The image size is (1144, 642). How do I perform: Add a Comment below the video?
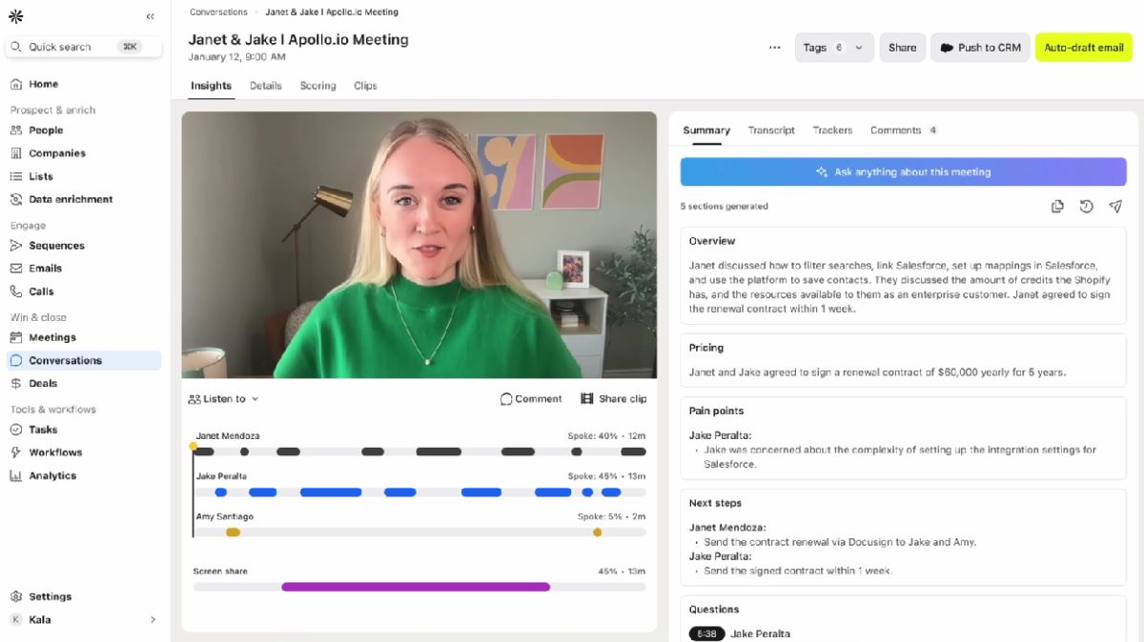click(x=531, y=399)
